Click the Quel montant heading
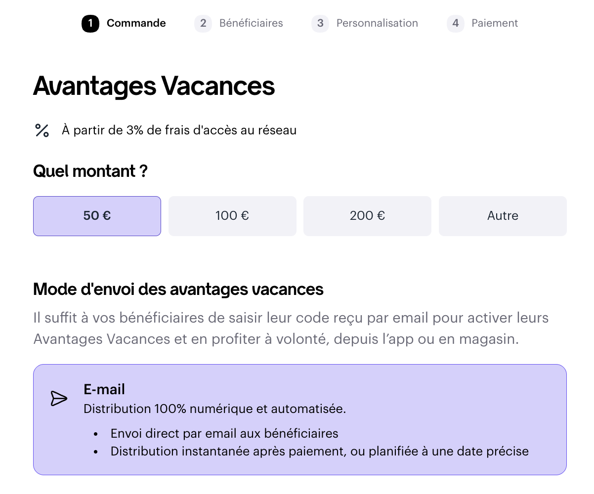Viewport: 594px width, 494px height. pyautogui.click(x=90, y=171)
